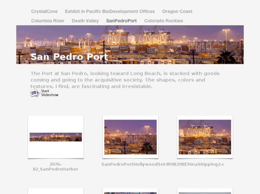The width and height of the screenshot is (260, 194).
Task: Click the slideshow photo-stack icon
Action: point(35,93)
